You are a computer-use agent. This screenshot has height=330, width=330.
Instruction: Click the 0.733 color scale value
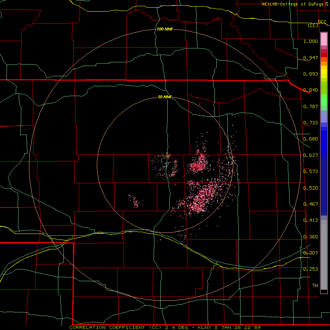[311, 123]
